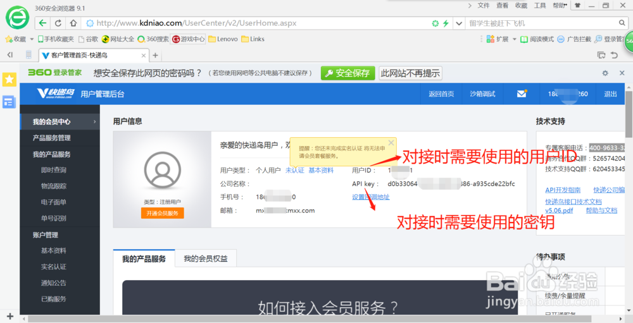Click the sidebar blue news panel icon
This screenshot has height=323, width=633.
9,102
